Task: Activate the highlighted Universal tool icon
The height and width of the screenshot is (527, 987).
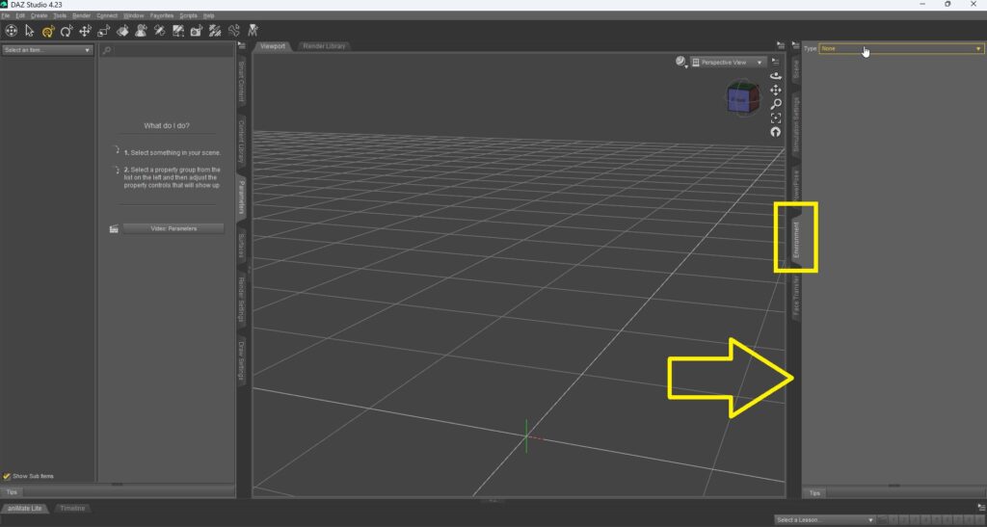Action: (48, 30)
